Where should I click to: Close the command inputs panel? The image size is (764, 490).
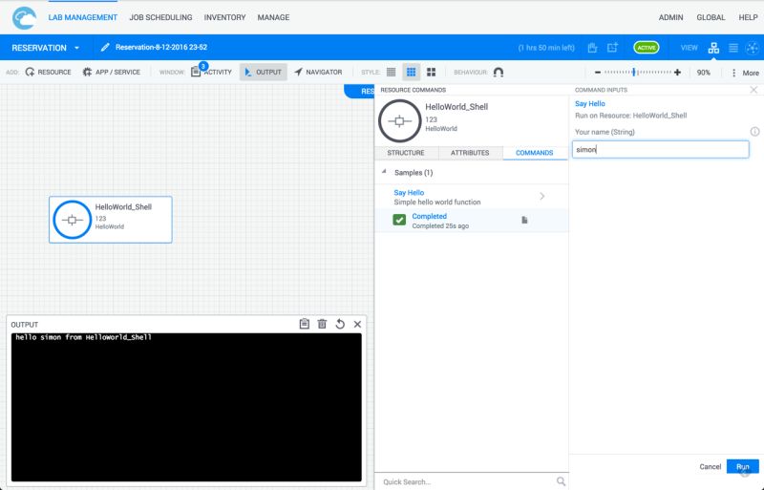[753, 90]
